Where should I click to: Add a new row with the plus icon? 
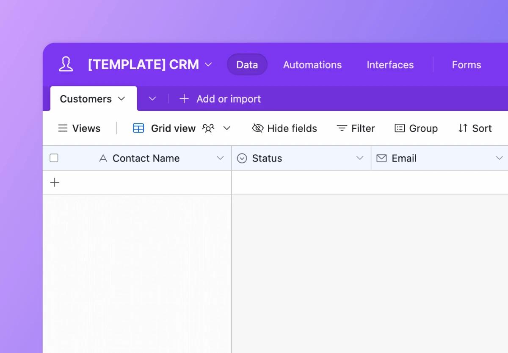coord(55,182)
